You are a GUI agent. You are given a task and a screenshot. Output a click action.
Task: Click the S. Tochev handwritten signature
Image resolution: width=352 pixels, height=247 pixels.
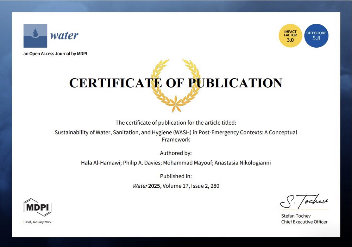(304, 201)
